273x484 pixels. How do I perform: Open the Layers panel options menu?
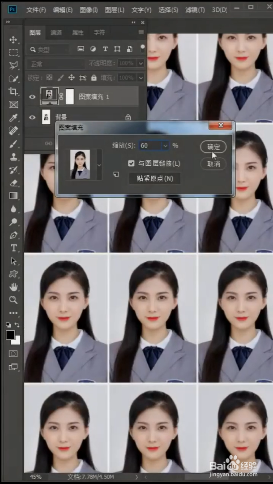141,32
